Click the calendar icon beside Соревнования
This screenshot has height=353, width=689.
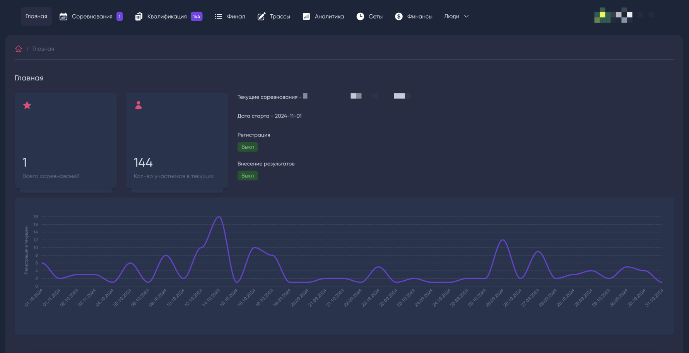point(63,16)
